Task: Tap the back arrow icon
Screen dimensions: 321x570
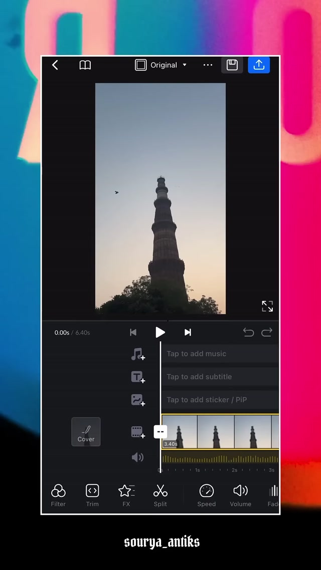Action: 55,65
